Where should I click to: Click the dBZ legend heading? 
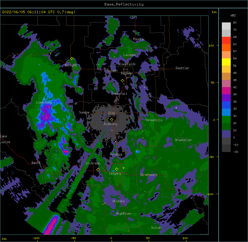233,15
